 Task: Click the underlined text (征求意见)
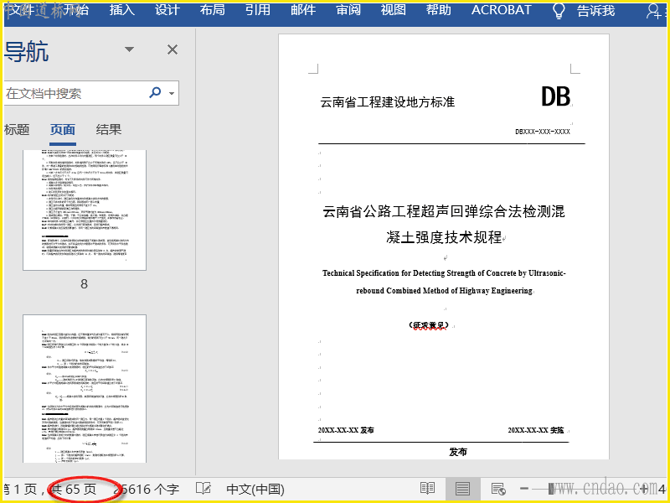(x=429, y=325)
